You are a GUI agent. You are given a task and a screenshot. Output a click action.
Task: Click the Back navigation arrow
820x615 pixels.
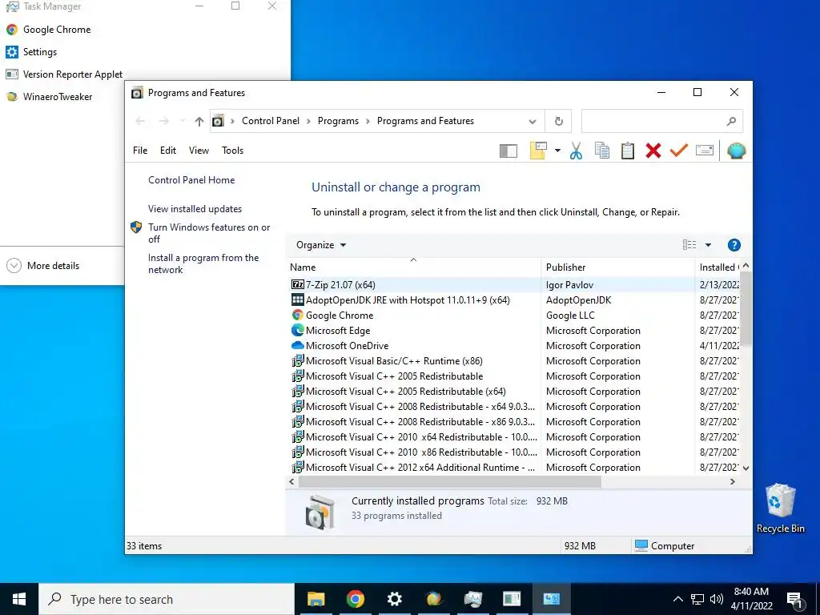tap(140, 122)
